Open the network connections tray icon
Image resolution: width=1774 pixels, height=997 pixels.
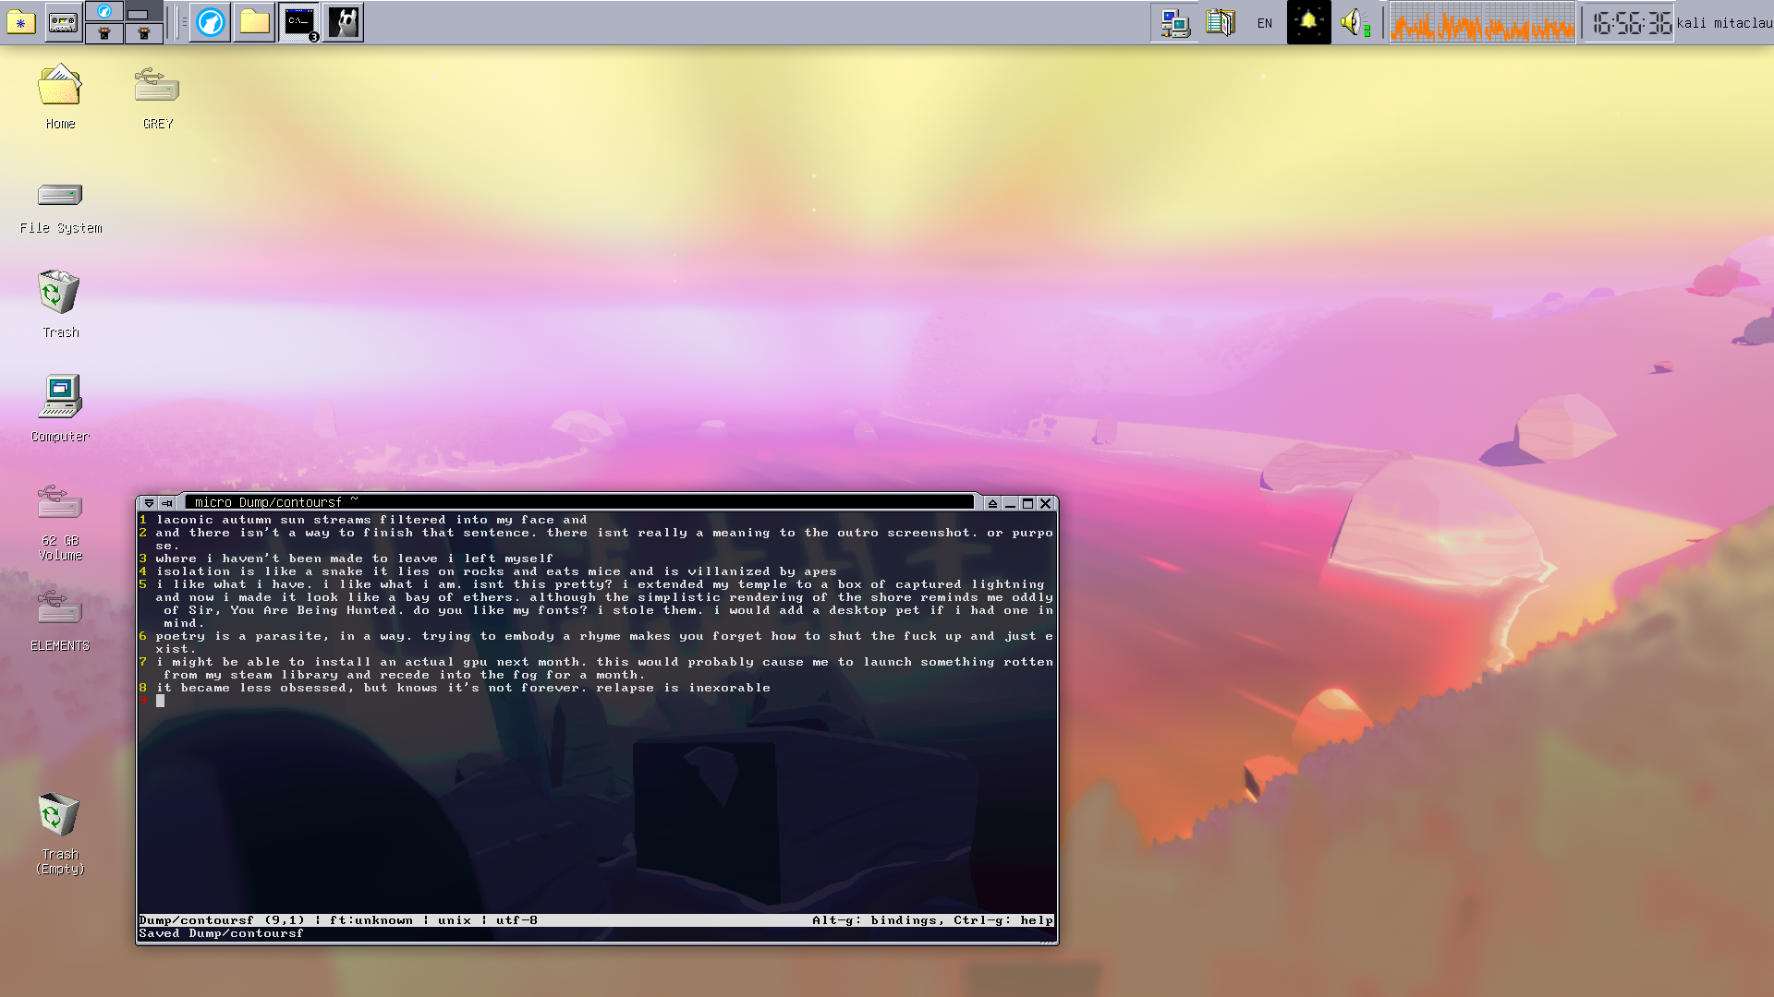(1174, 22)
